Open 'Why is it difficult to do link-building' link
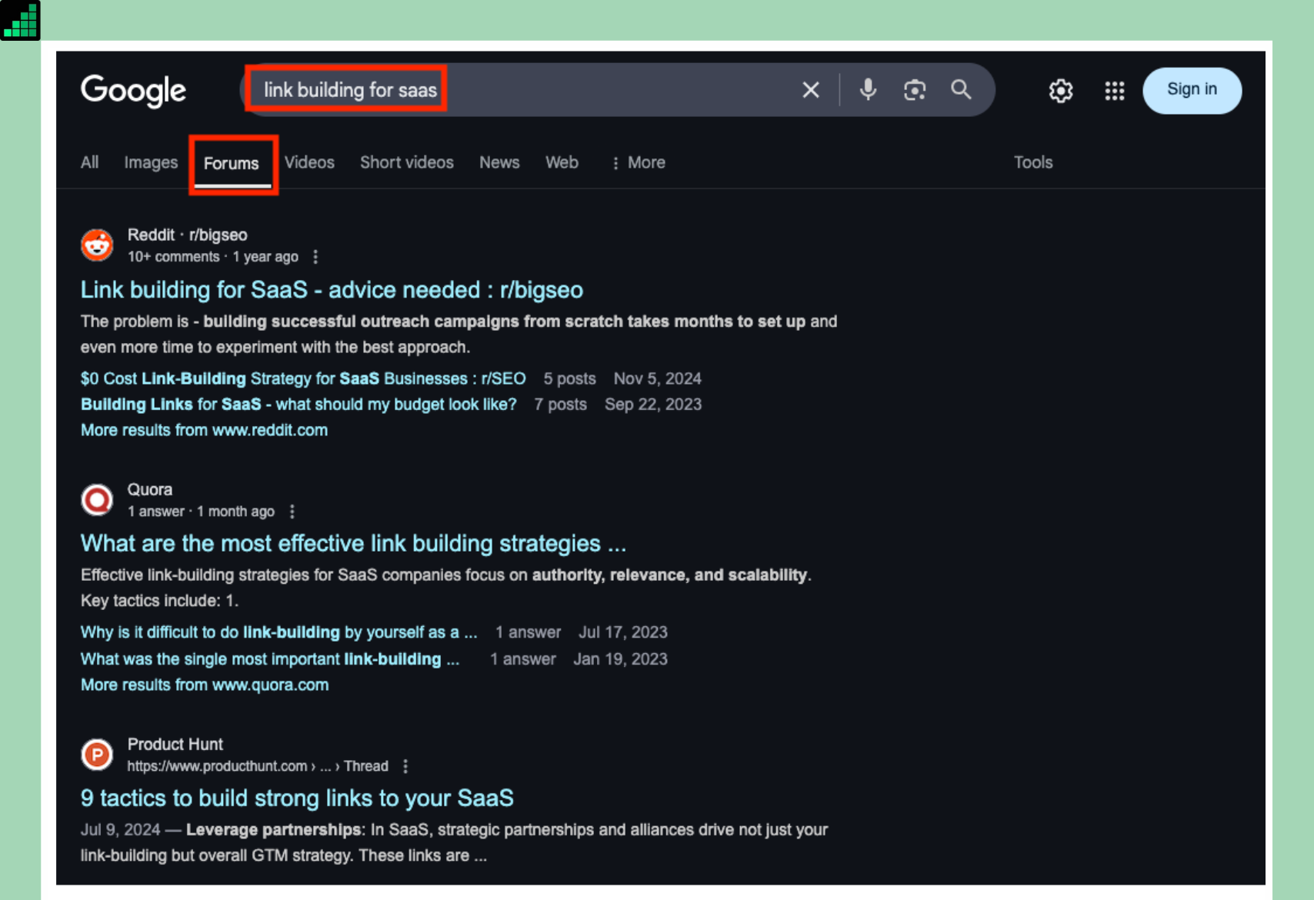 pos(278,632)
